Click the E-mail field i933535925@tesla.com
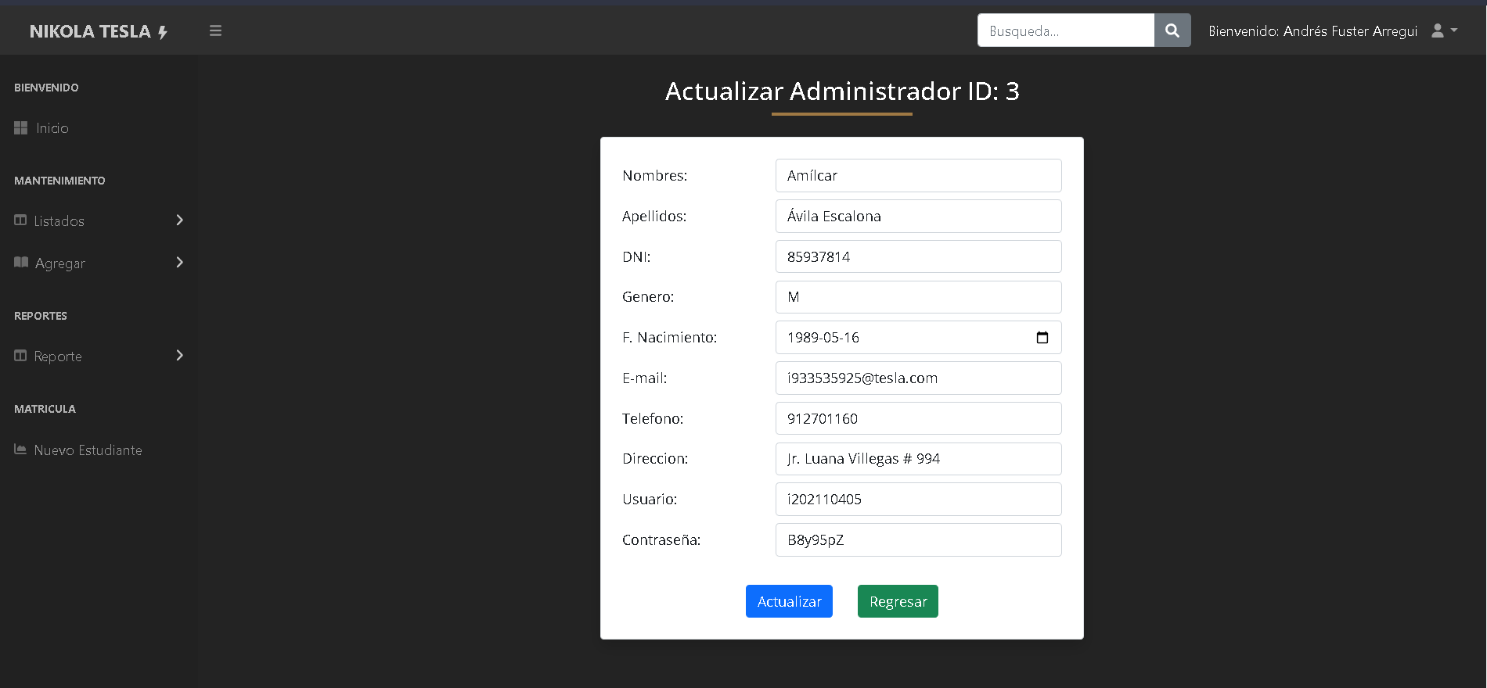Image resolution: width=1487 pixels, height=688 pixels. click(x=919, y=378)
